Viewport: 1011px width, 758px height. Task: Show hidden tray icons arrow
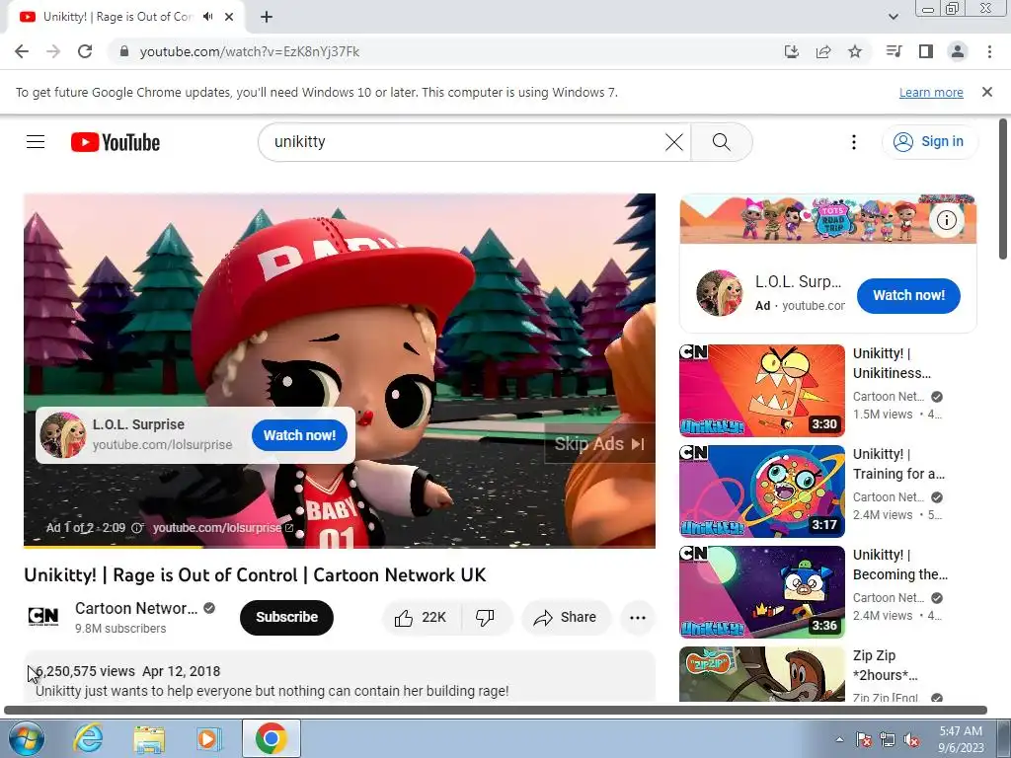[839, 739]
